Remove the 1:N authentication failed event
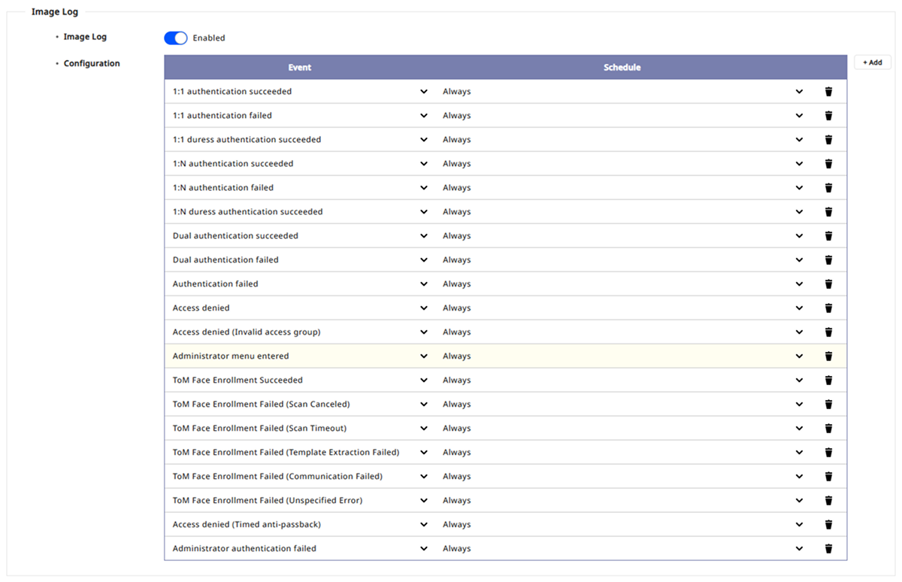 (x=828, y=188)
